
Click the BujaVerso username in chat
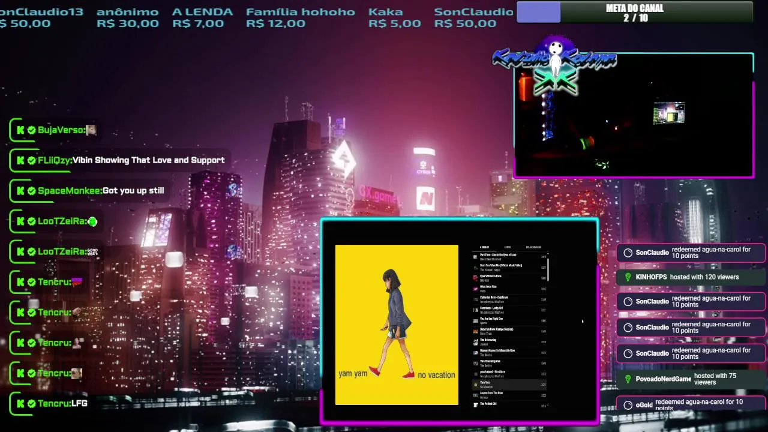(60, 130)
